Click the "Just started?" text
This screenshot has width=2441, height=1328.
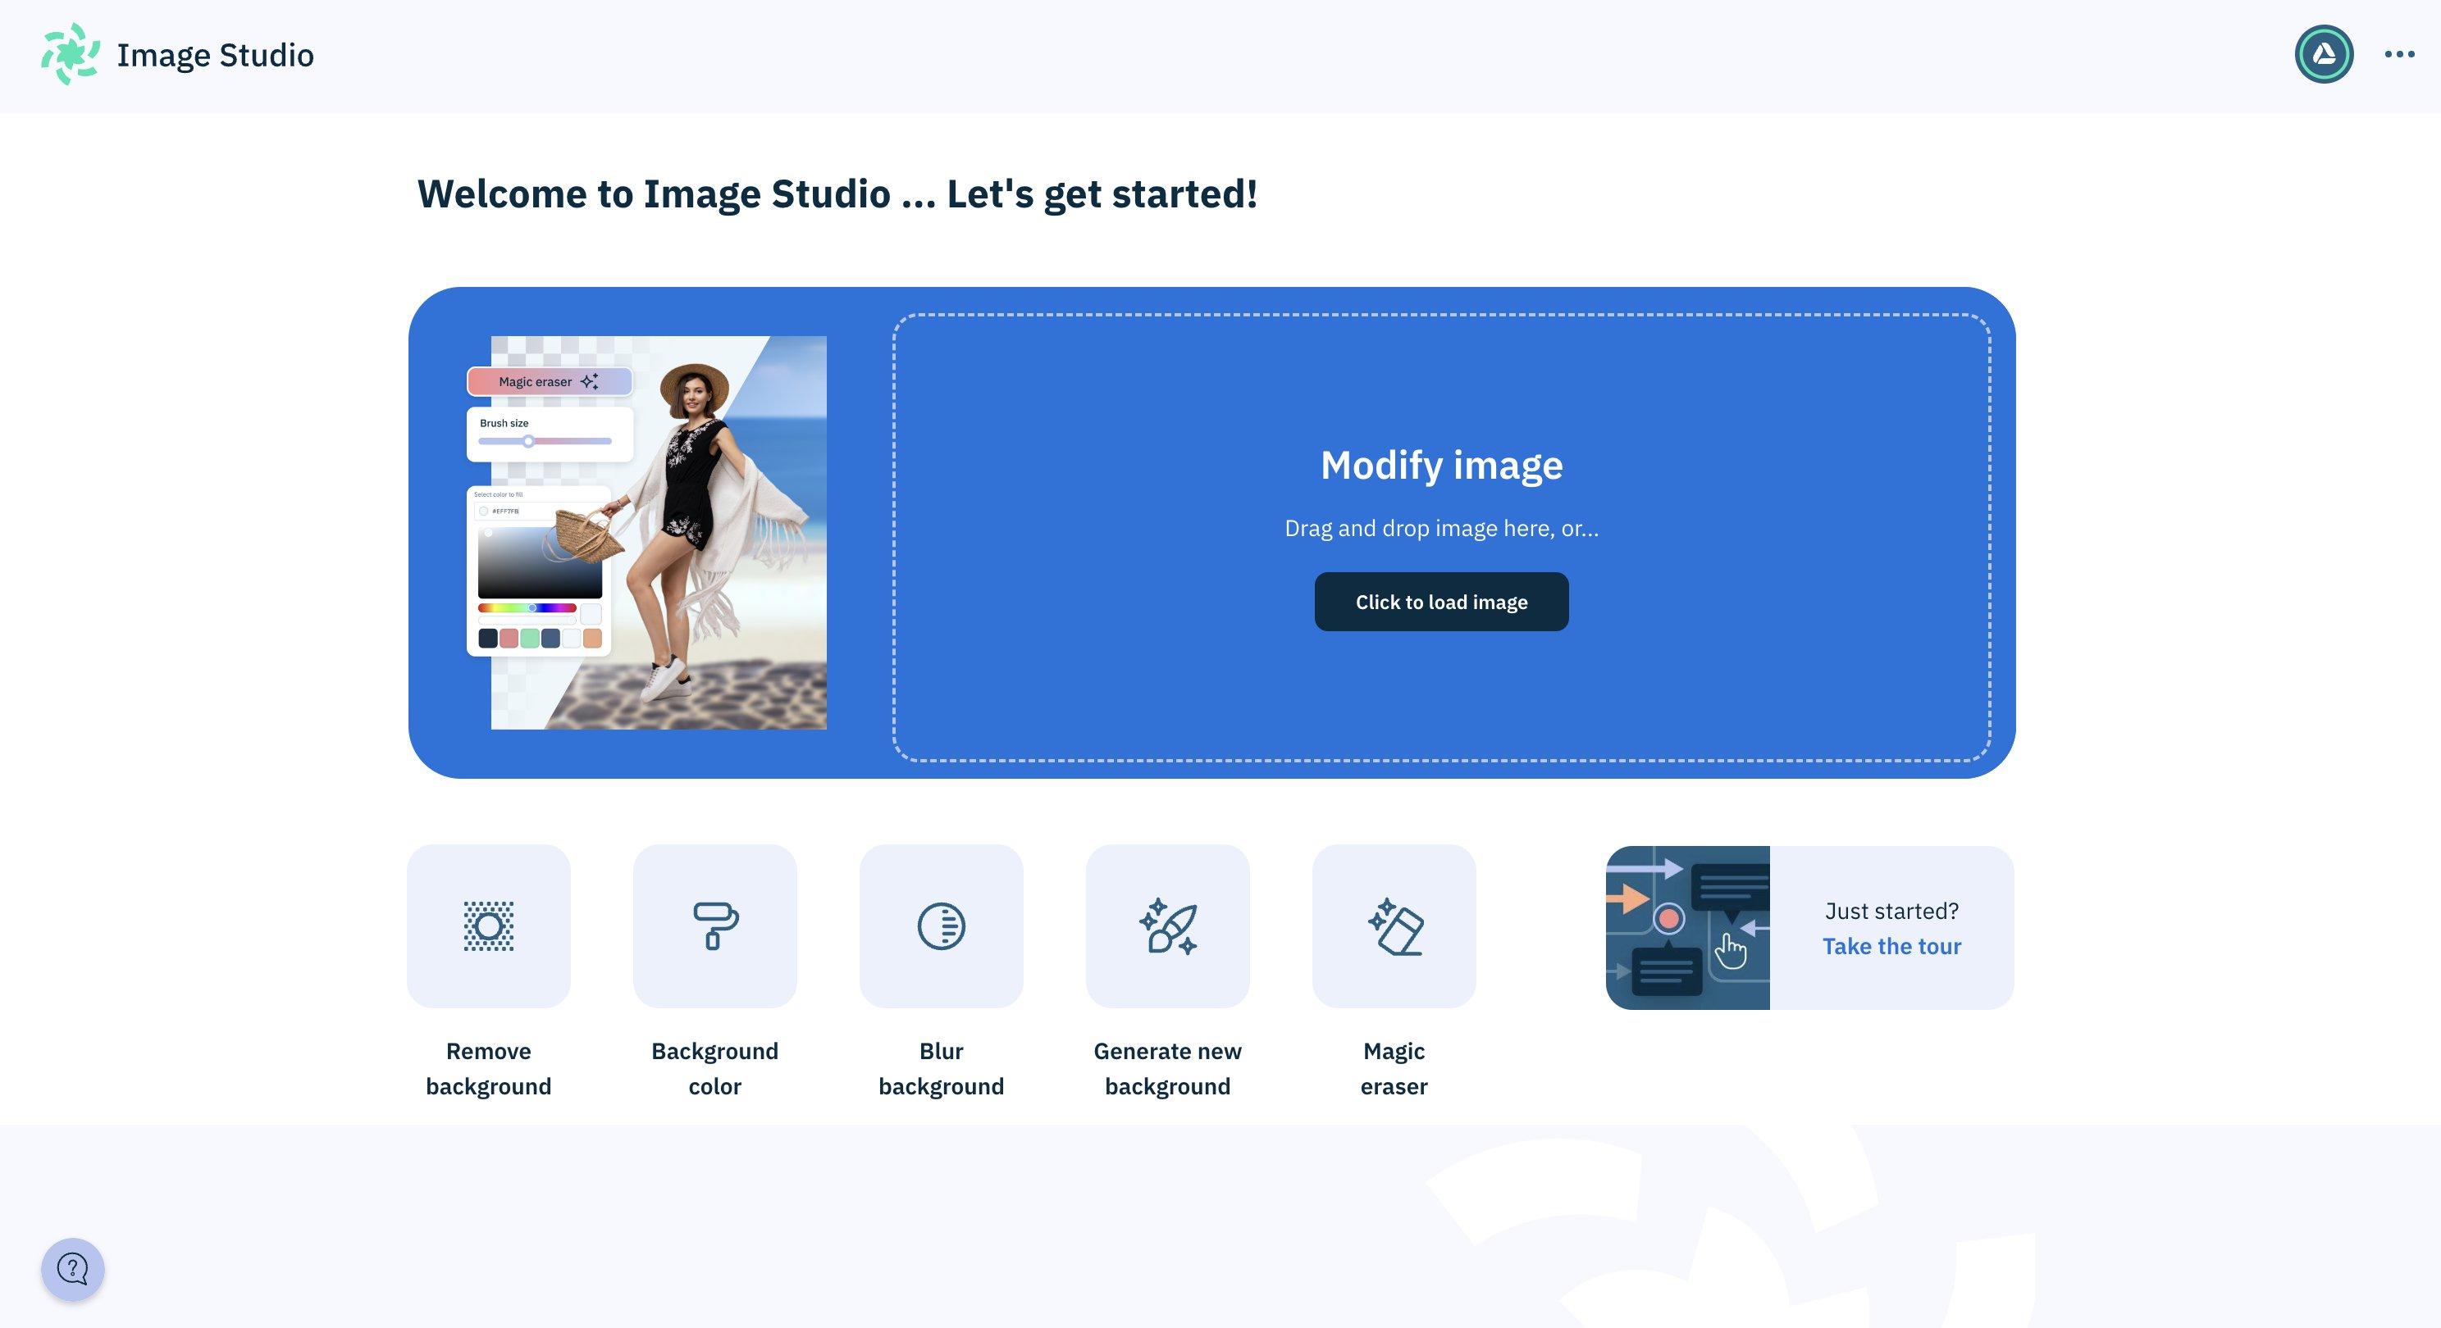tap(1891, 912)
